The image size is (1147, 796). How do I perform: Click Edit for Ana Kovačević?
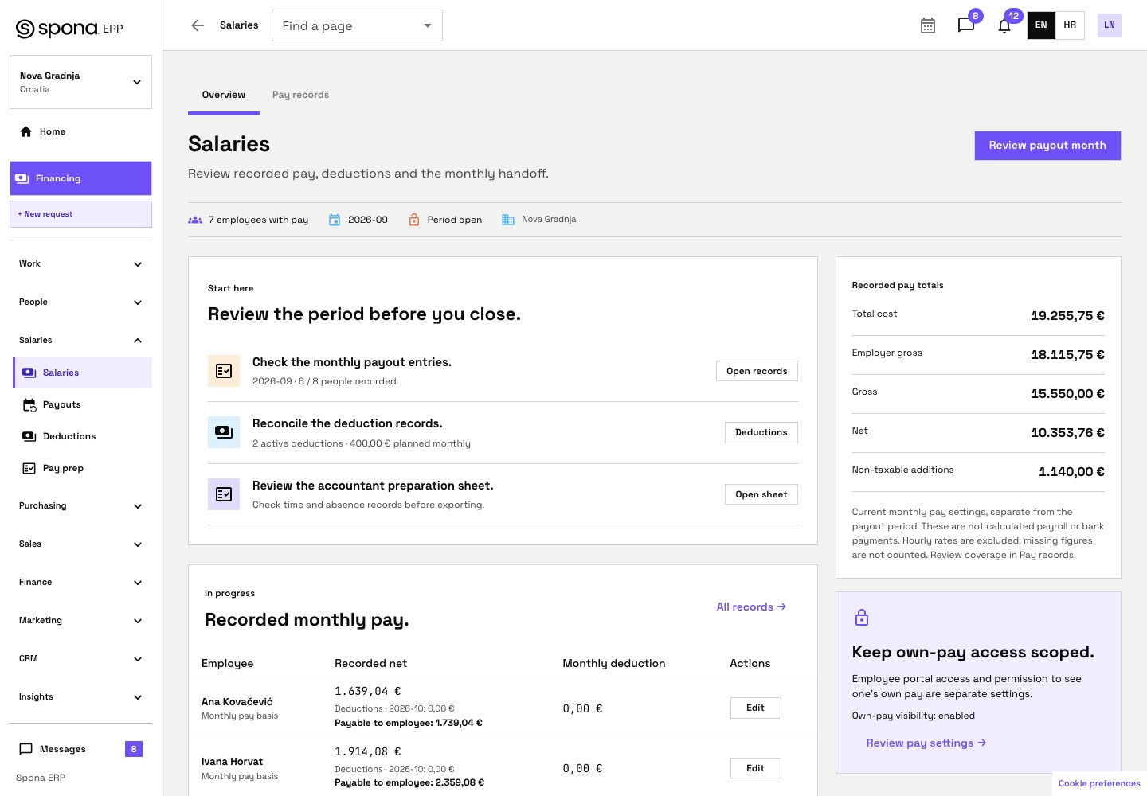755,708
